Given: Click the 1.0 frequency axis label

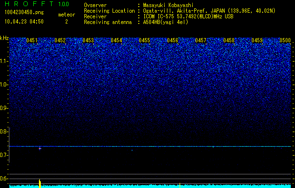Looking at the screenshot, I should (x=4, y=85).
